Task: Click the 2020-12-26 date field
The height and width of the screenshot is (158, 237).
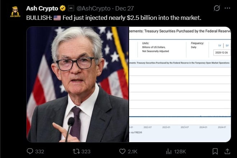Action: (222, 53)
